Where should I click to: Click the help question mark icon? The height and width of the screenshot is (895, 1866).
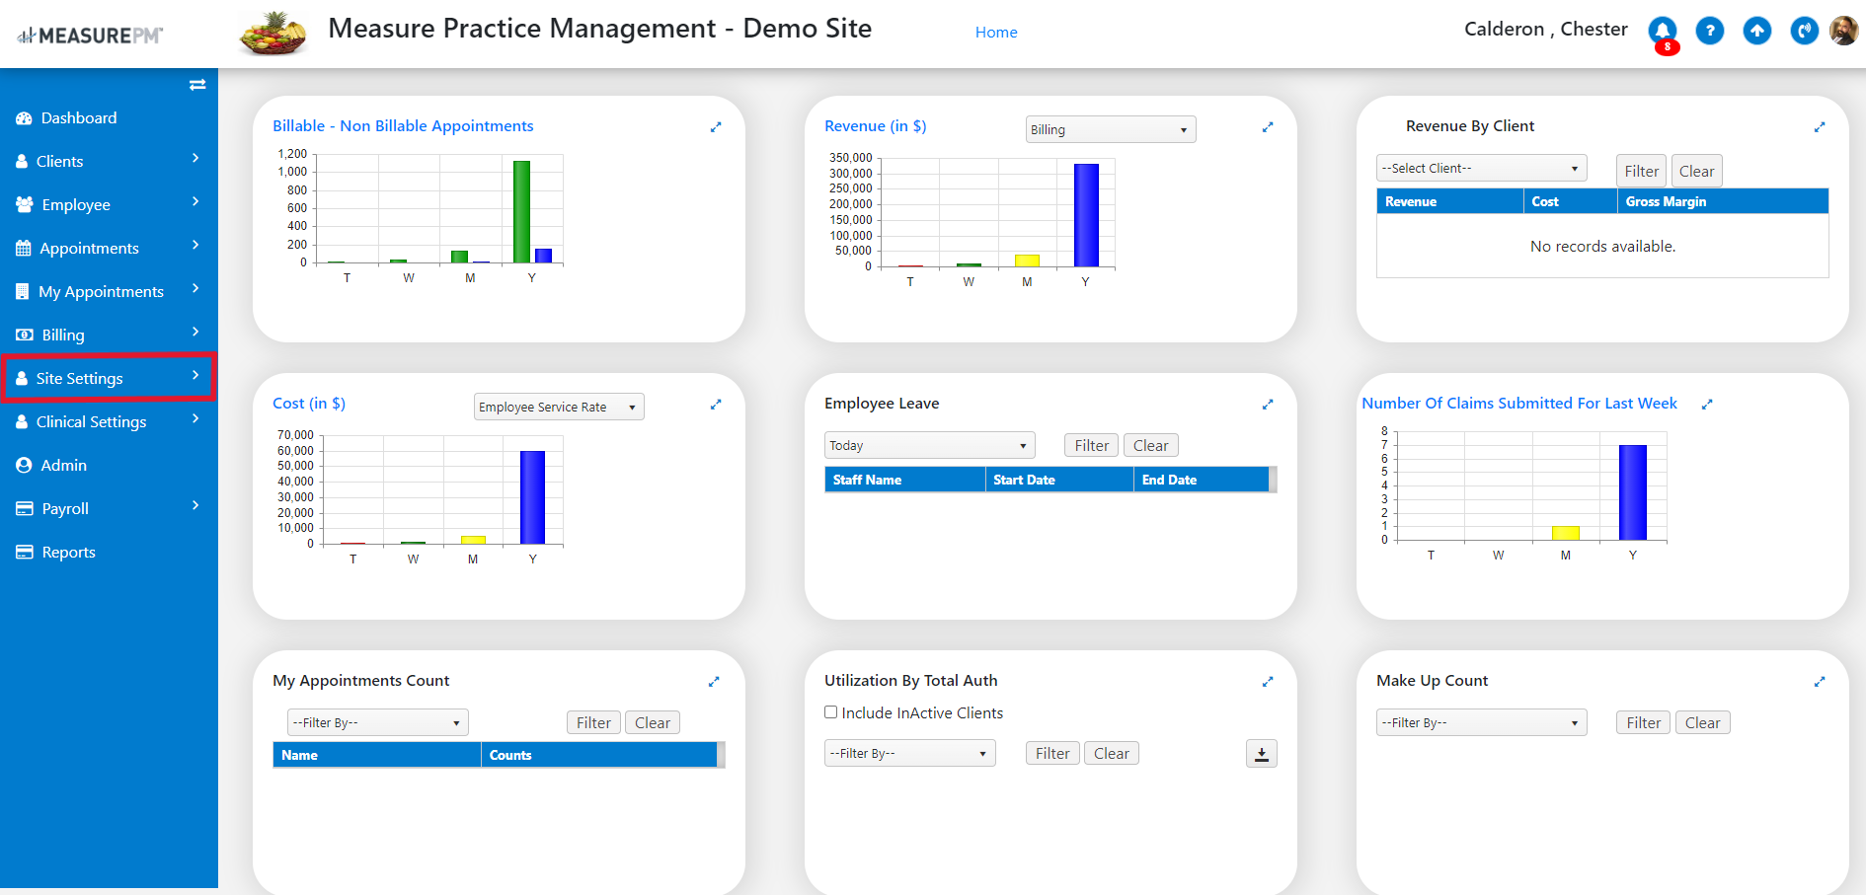tap(1710, 31)
